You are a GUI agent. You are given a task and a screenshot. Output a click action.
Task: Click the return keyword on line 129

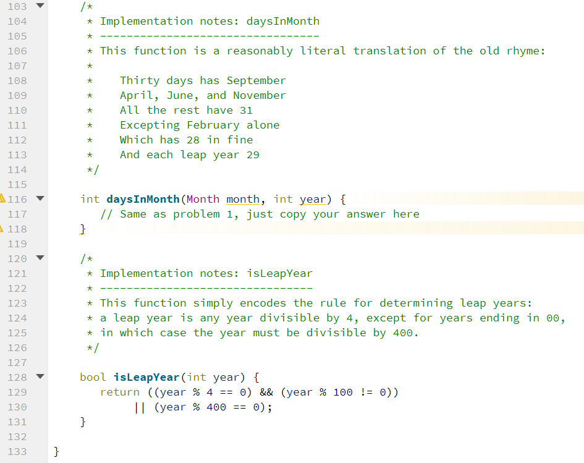(119, 393)
